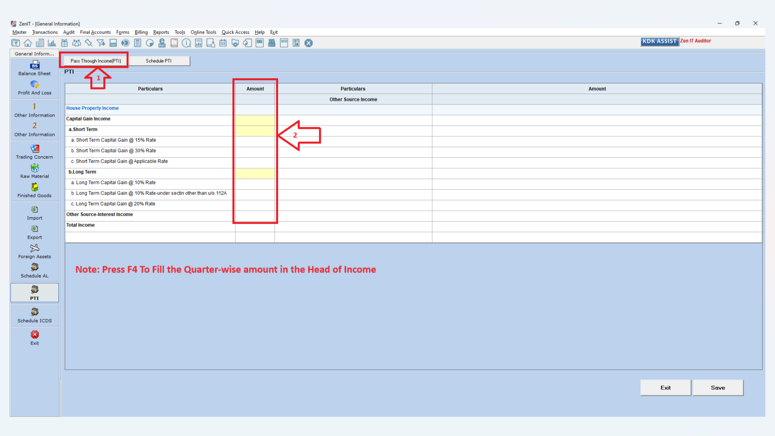The image size is (775, 436).
Task: Open Finished Goods from the sidebar
Action: (x=35, y=191)
